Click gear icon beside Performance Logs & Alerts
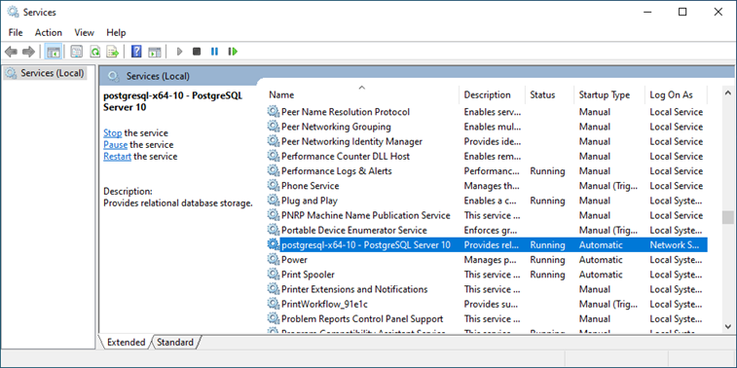The height and width of the screenshot is (368, 737). (x=273, y=171)
